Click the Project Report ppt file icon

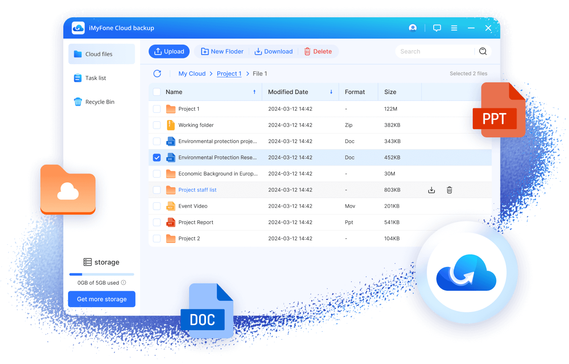[171, 222]
